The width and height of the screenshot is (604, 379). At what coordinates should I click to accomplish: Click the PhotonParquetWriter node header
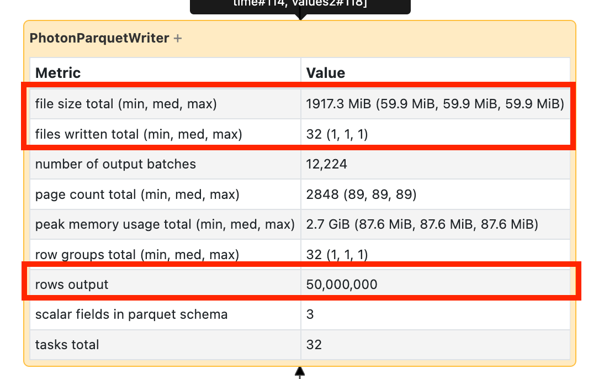pyautogui.click(x=99, y=38)
